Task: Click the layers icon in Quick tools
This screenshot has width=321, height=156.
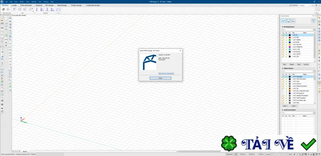Action: 284,20
